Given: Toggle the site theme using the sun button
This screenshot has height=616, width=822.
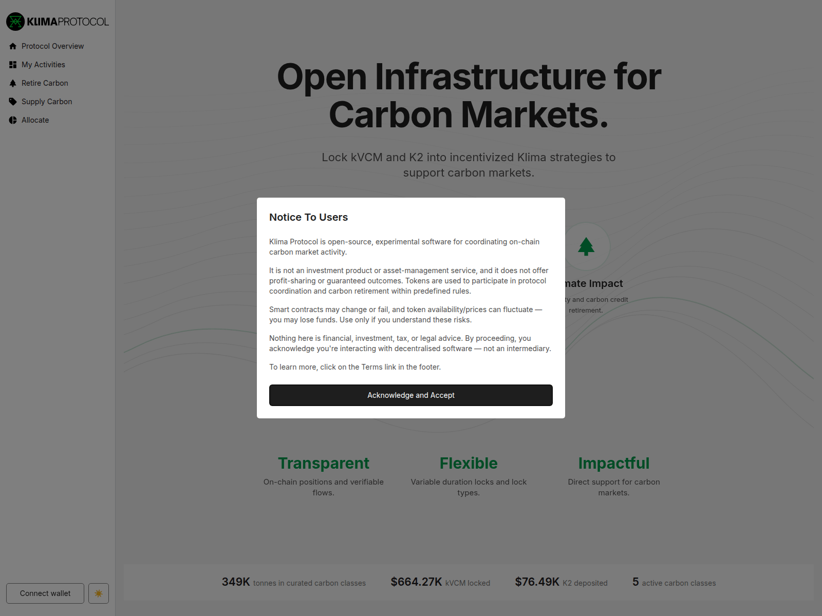Looking at the screenshot, I should pos(98,593).
